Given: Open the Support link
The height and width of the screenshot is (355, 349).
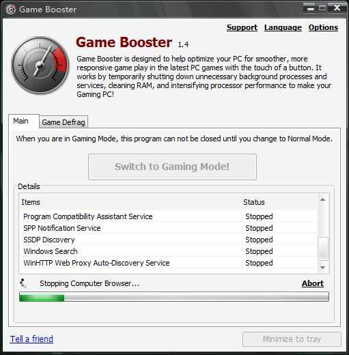Looking at the screenshot, I should [x=242, y=27].
